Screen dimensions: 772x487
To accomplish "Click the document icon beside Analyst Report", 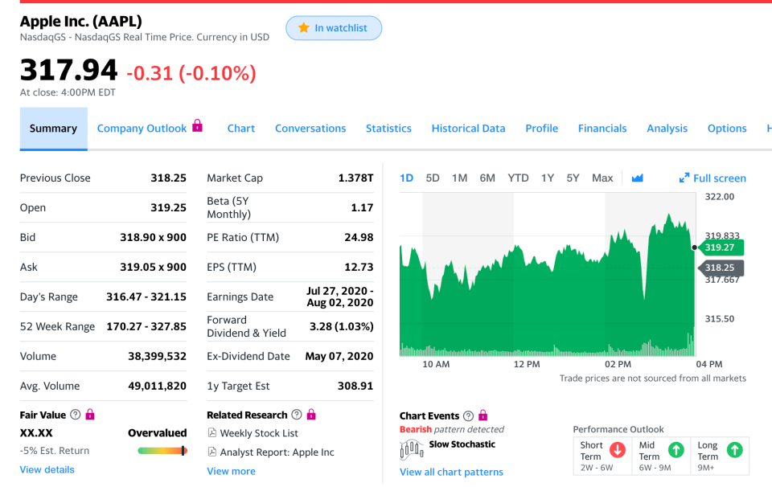I will pos(212,452).
